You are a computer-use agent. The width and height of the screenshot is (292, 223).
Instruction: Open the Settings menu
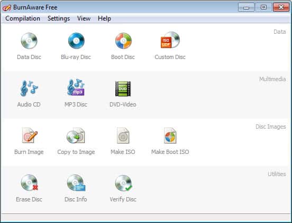[x=59, y=18]
